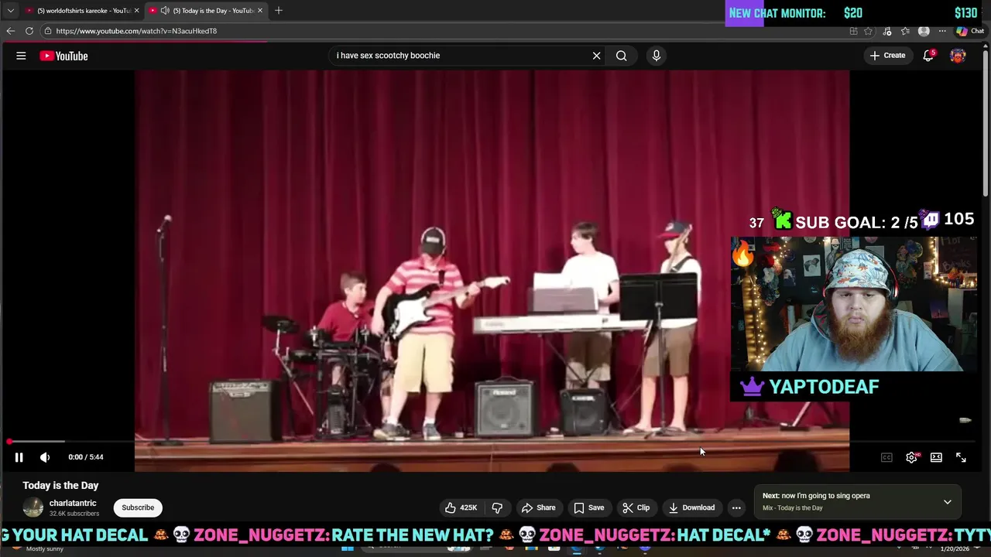991x557 pixels.
Task: Open the browser apps/extensions grid icon
Action: [853, 31]
